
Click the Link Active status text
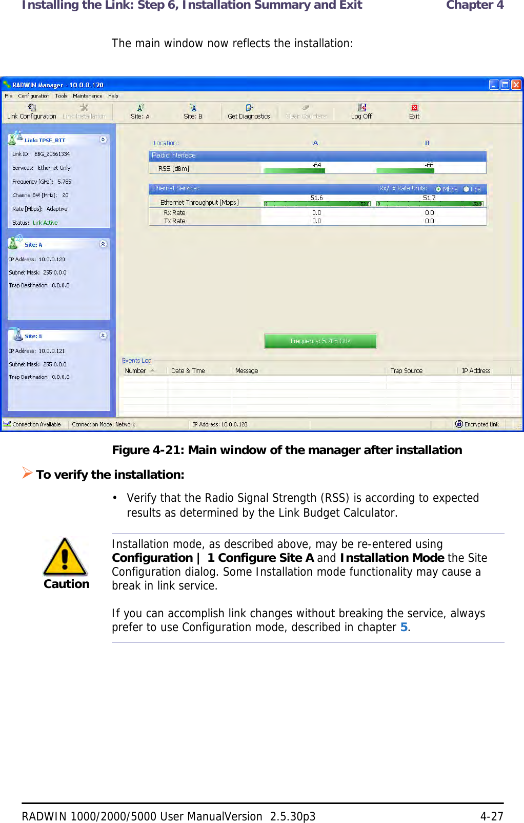pos(45,223)
